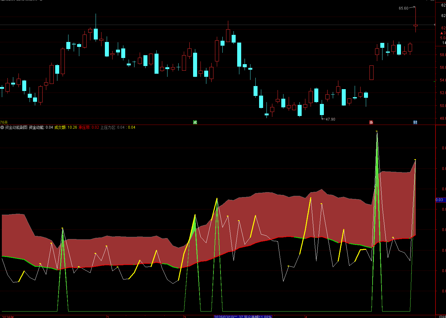446x318 pixels.
Task: Click the 48.0 price axis label
Action: (443, 118)
